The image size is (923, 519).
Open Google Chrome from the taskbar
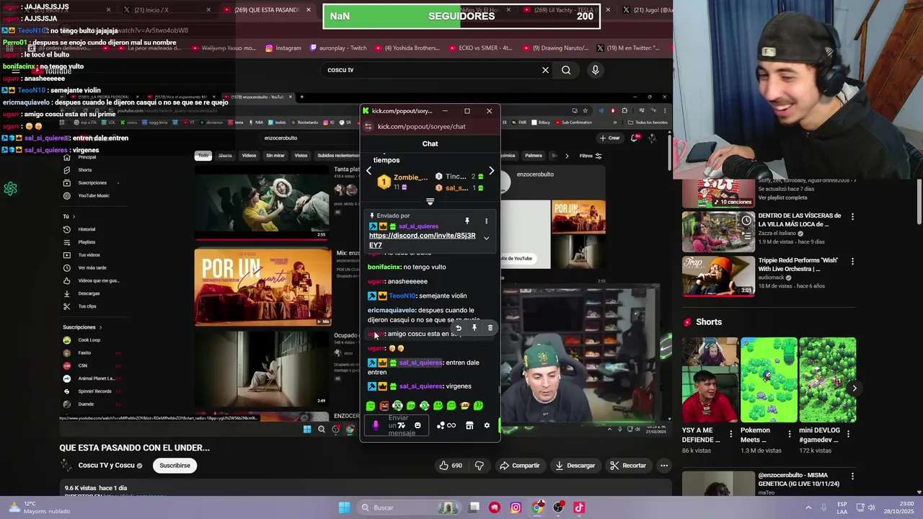click(x=537, y=507)
